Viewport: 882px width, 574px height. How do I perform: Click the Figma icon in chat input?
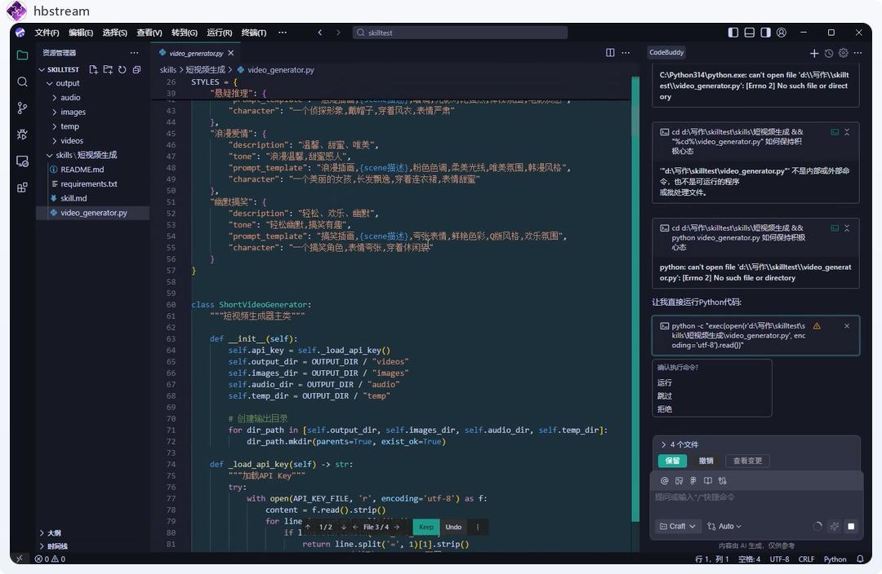point(693,481)
